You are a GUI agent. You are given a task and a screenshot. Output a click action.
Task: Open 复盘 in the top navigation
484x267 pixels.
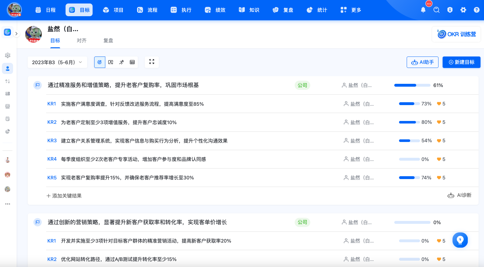(x=283, y=10)
